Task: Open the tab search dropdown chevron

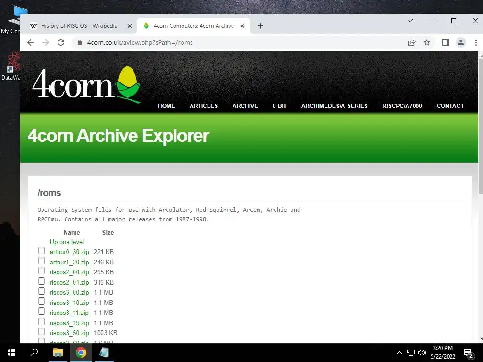Action: [410, 21]
